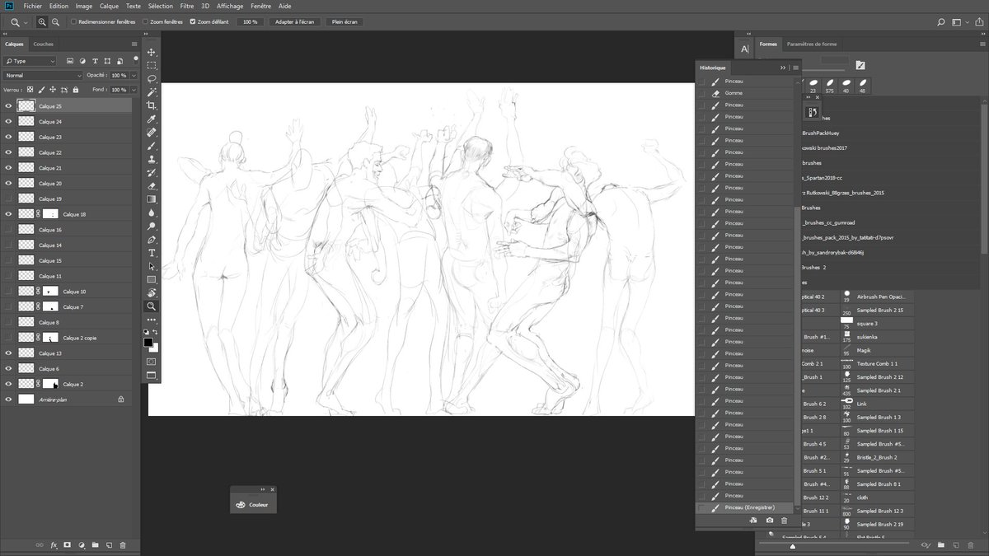Open the Affichage menu
Viewport: 989px width, 556px height.
(230, 6)
